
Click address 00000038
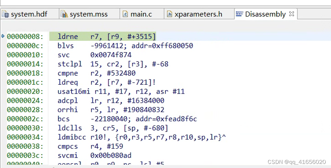[25, 146]
